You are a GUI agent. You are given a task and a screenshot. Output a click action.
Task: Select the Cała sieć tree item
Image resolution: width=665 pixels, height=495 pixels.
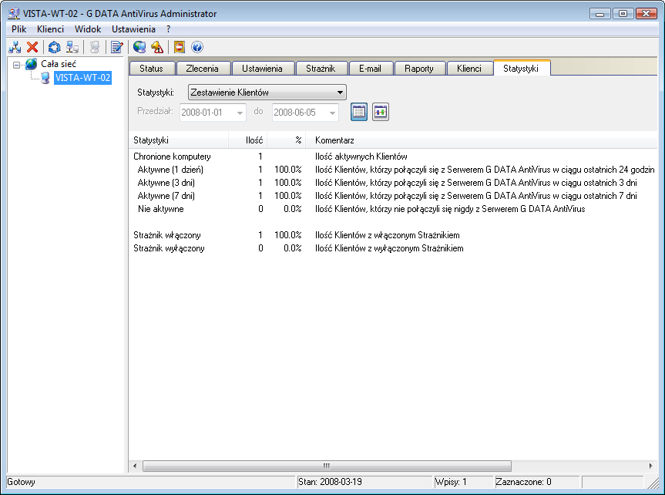tap(59, 64)
